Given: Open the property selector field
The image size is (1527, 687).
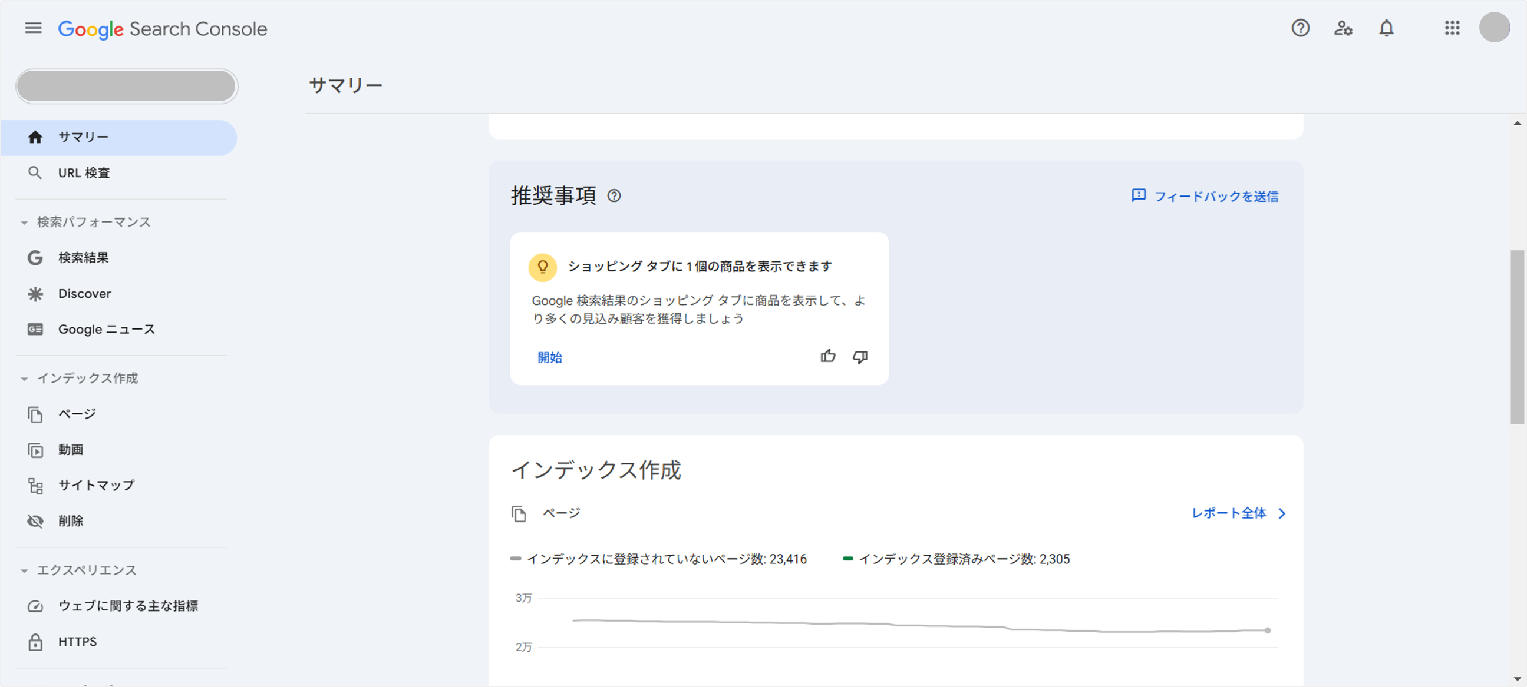Looking at the screenshot, I should click(x=126, y=87).
